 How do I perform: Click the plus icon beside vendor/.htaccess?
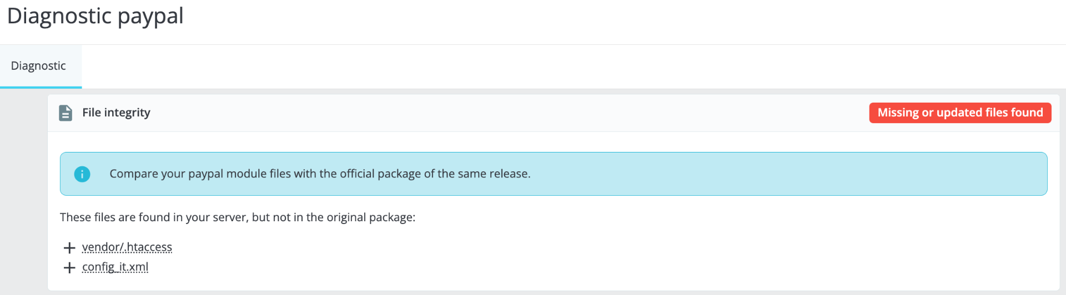(69, 248)
